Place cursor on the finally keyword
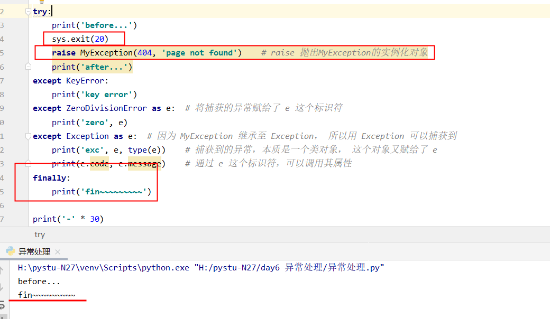 tap(49, 178)
